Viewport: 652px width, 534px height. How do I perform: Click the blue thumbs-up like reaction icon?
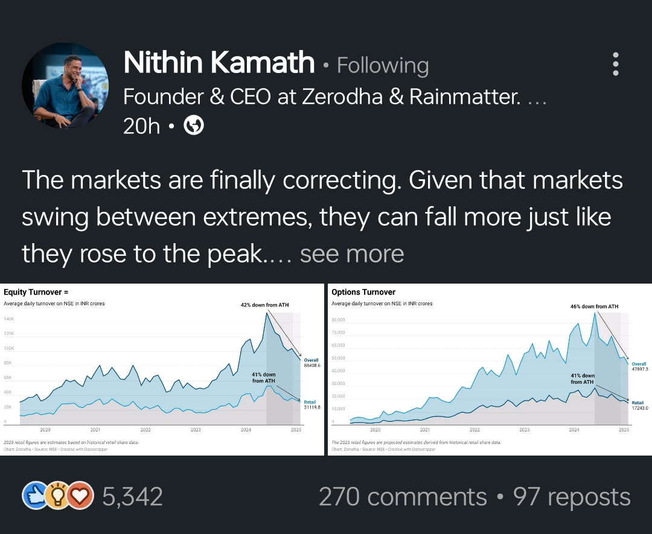(34, 495)
